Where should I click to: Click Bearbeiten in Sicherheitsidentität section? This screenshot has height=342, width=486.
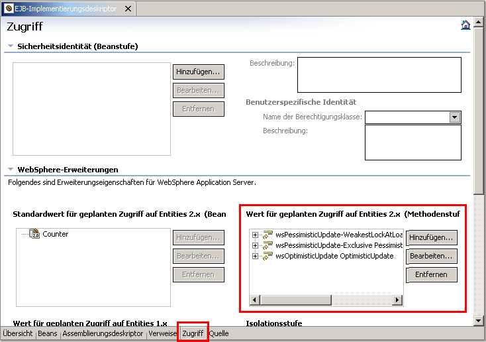point(199,90)
